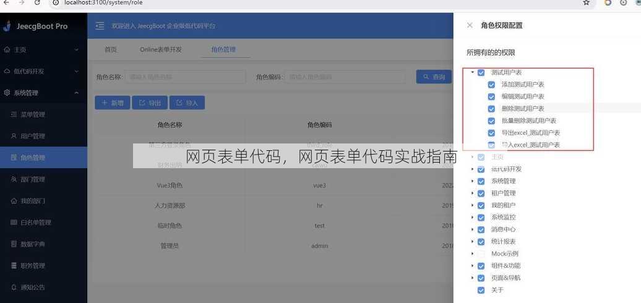Click the browser address bar URL
This screenshot has width=641, height=303.
point(103,2)
